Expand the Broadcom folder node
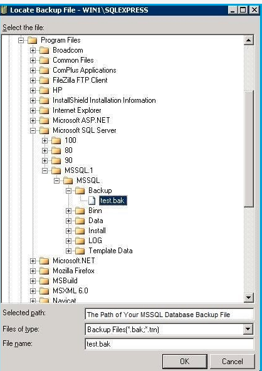The height and width of the screenshot is (371, 262). 33,50
